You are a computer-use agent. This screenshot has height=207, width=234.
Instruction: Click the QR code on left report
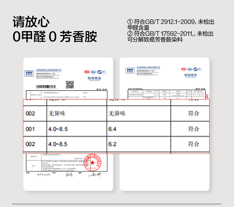pyautogui.click(x=70, y=85)
